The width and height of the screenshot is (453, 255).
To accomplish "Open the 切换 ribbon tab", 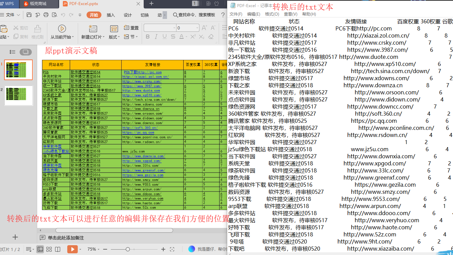I will 145,15.
